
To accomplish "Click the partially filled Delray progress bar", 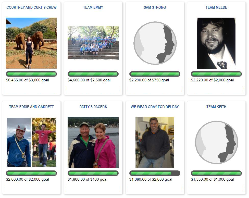I will tap(155, 173).
